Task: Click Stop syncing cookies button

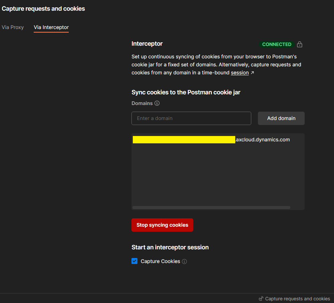Action: click(162, 225)
